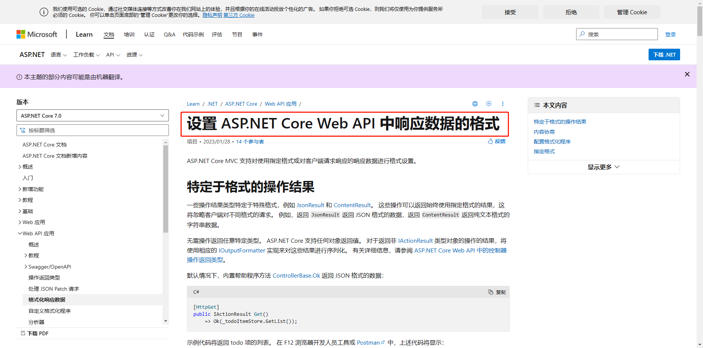Viewport: 703px width, 348px height.
Task: Open the 文档 tab in header
Action: (109, 34)
